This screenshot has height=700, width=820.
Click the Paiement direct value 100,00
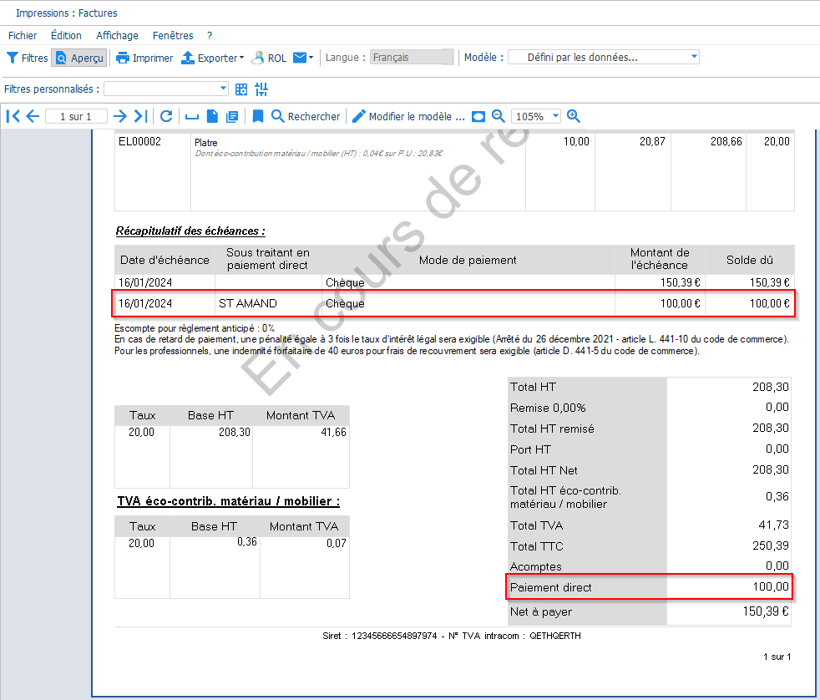click(771, 587)
